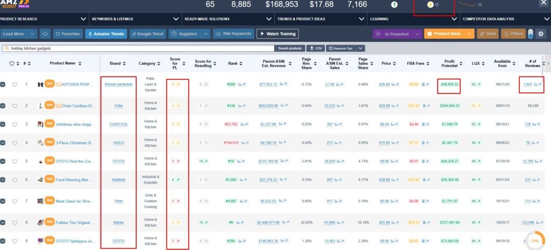Click the Food Warming Mat product thumbnail
The height and width of the screenshot is (250, 551).
click(41, 180)
